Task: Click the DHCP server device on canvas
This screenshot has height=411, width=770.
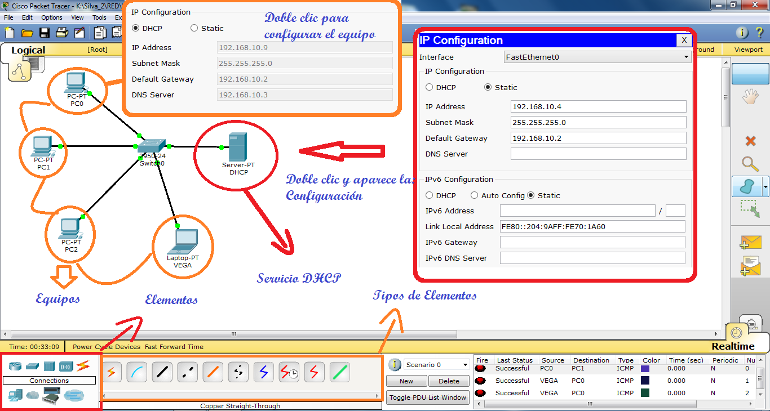Action: pyautogui.click(x=237, y=148)
